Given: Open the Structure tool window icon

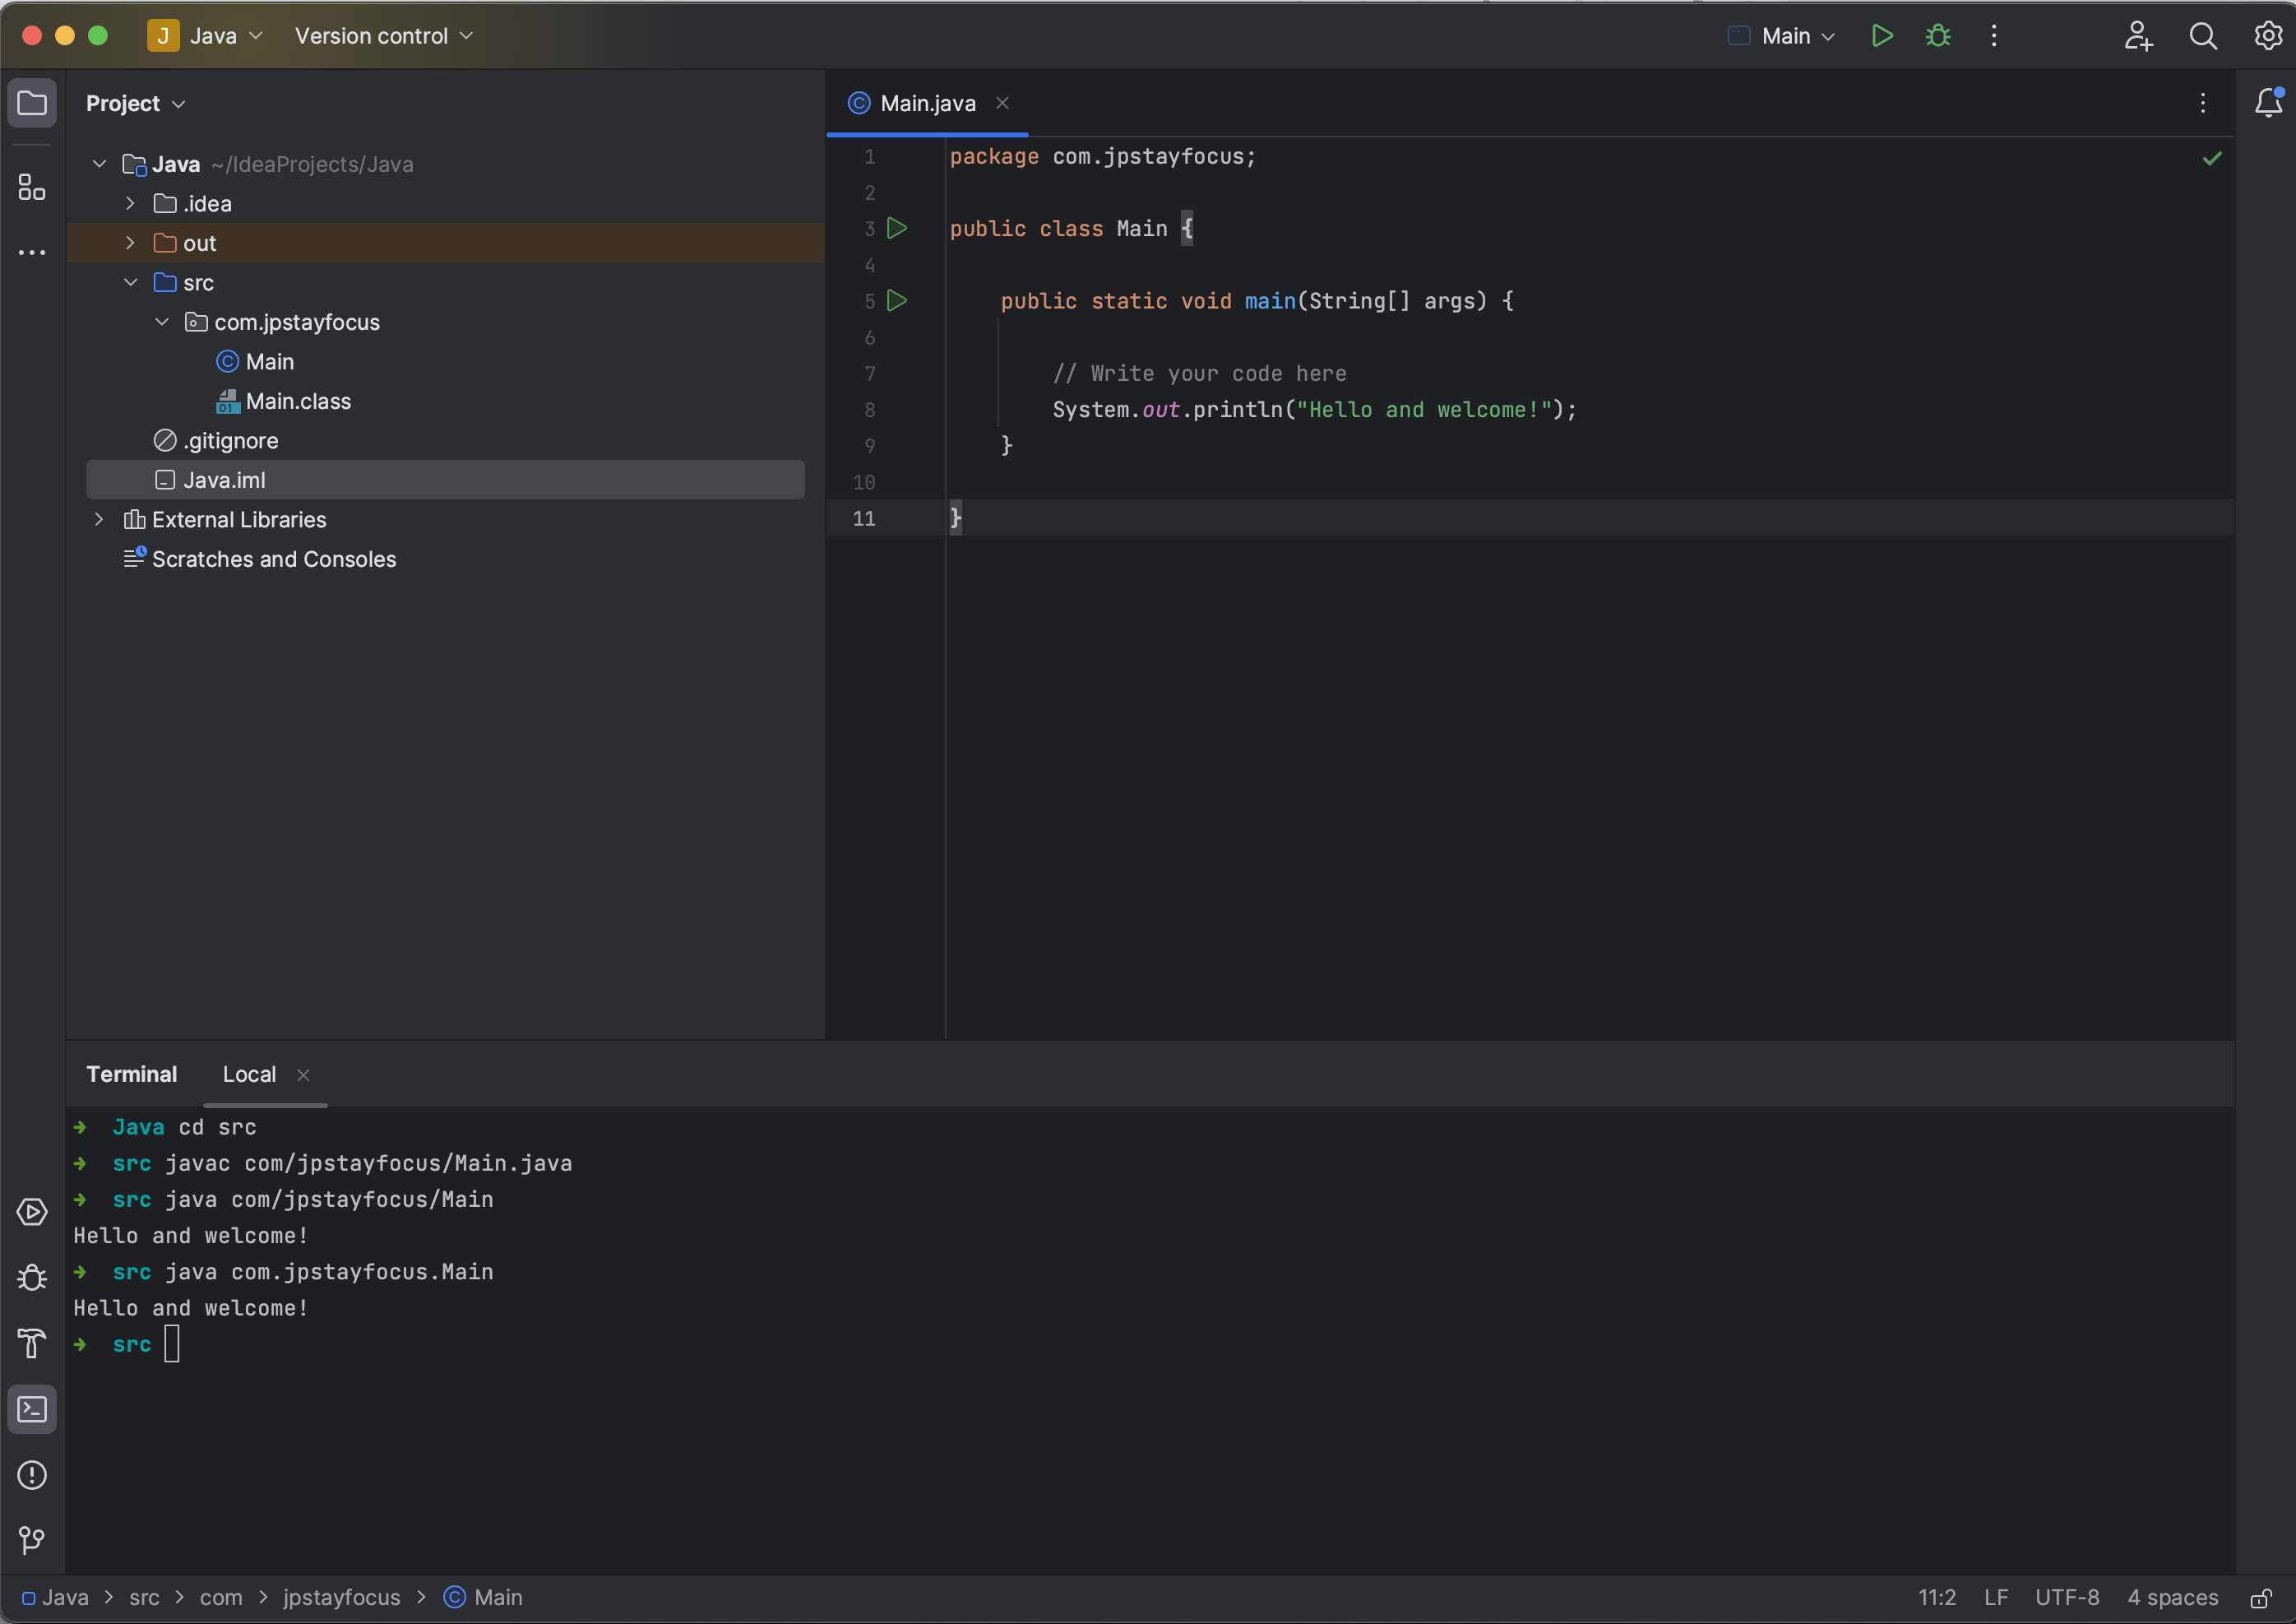Looking at the screenshot, I should click(32, 187).
